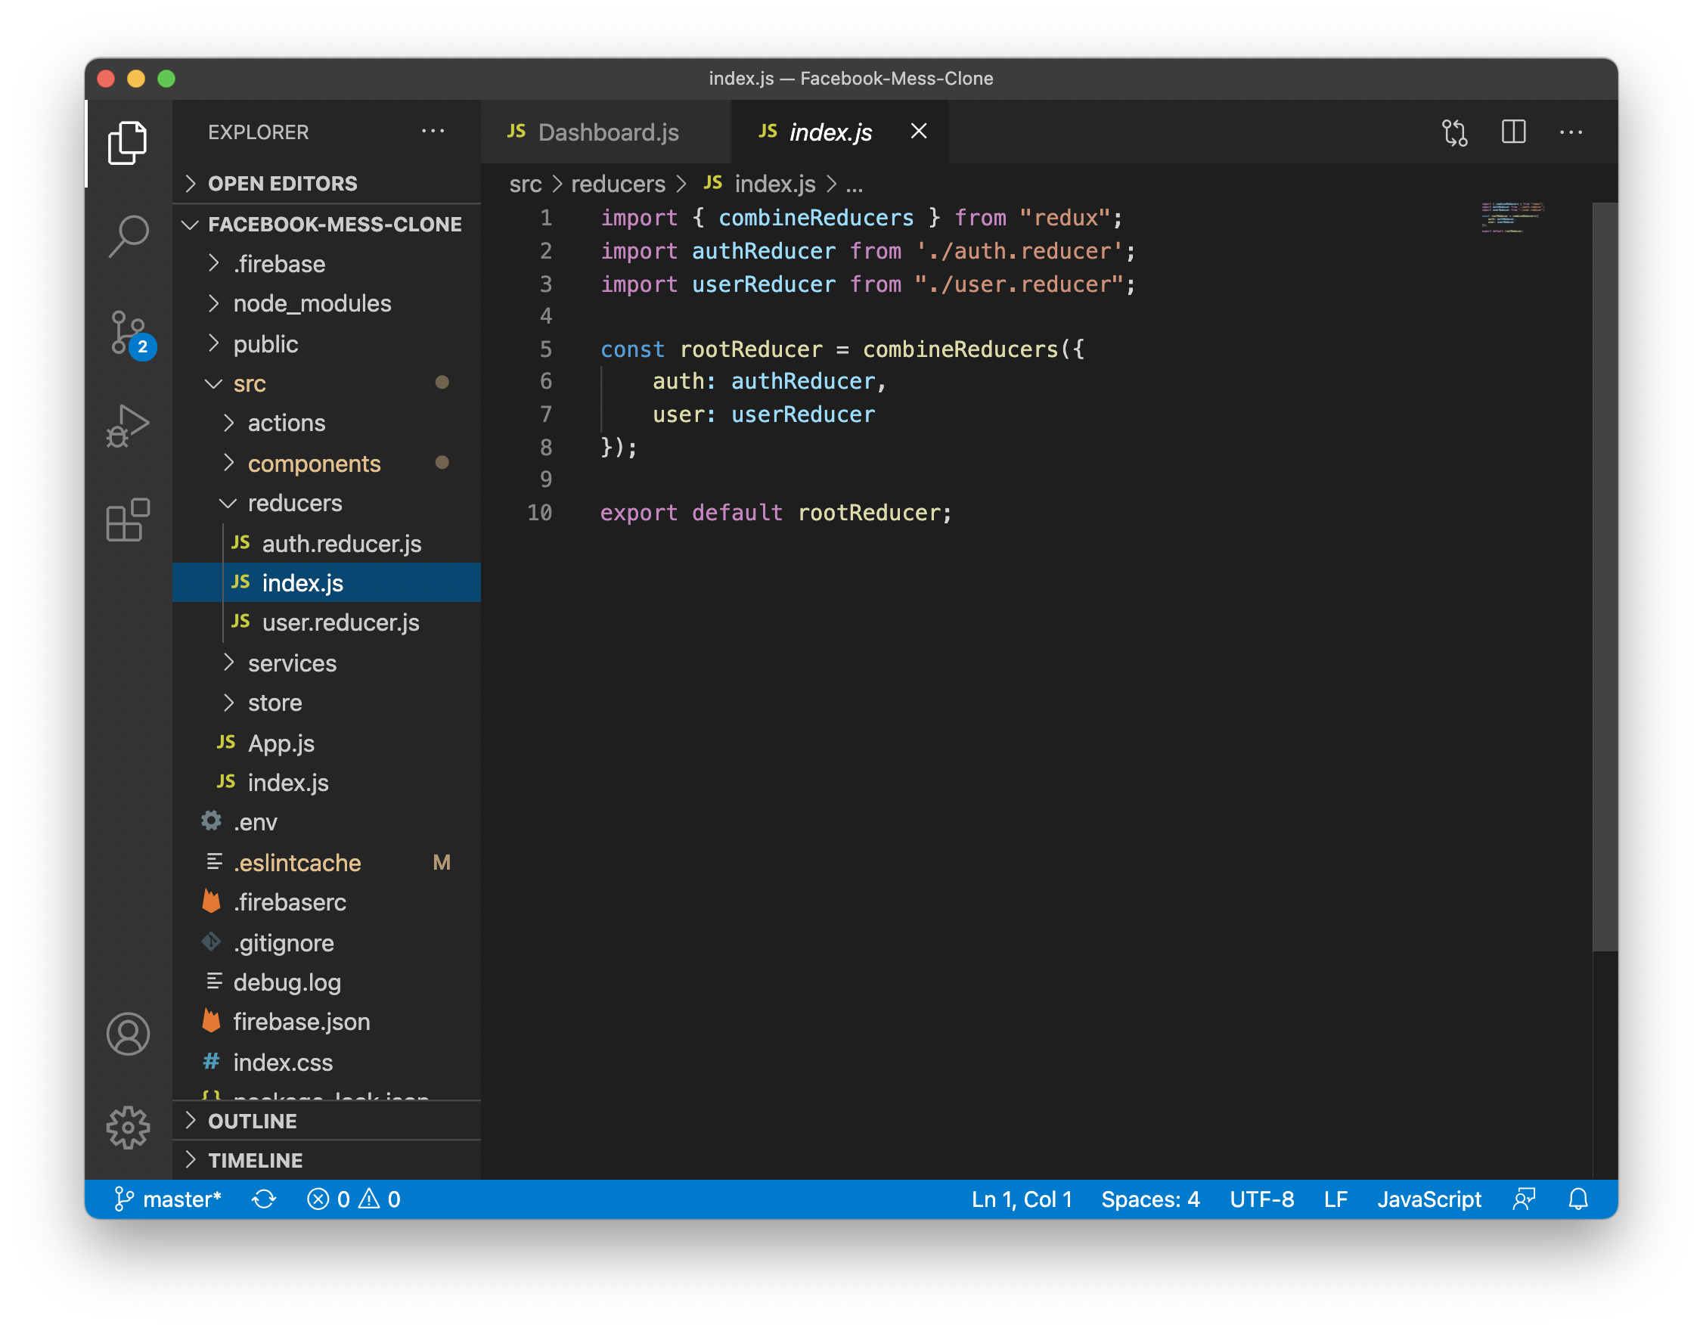Select index.js under reducers folder

326,583
